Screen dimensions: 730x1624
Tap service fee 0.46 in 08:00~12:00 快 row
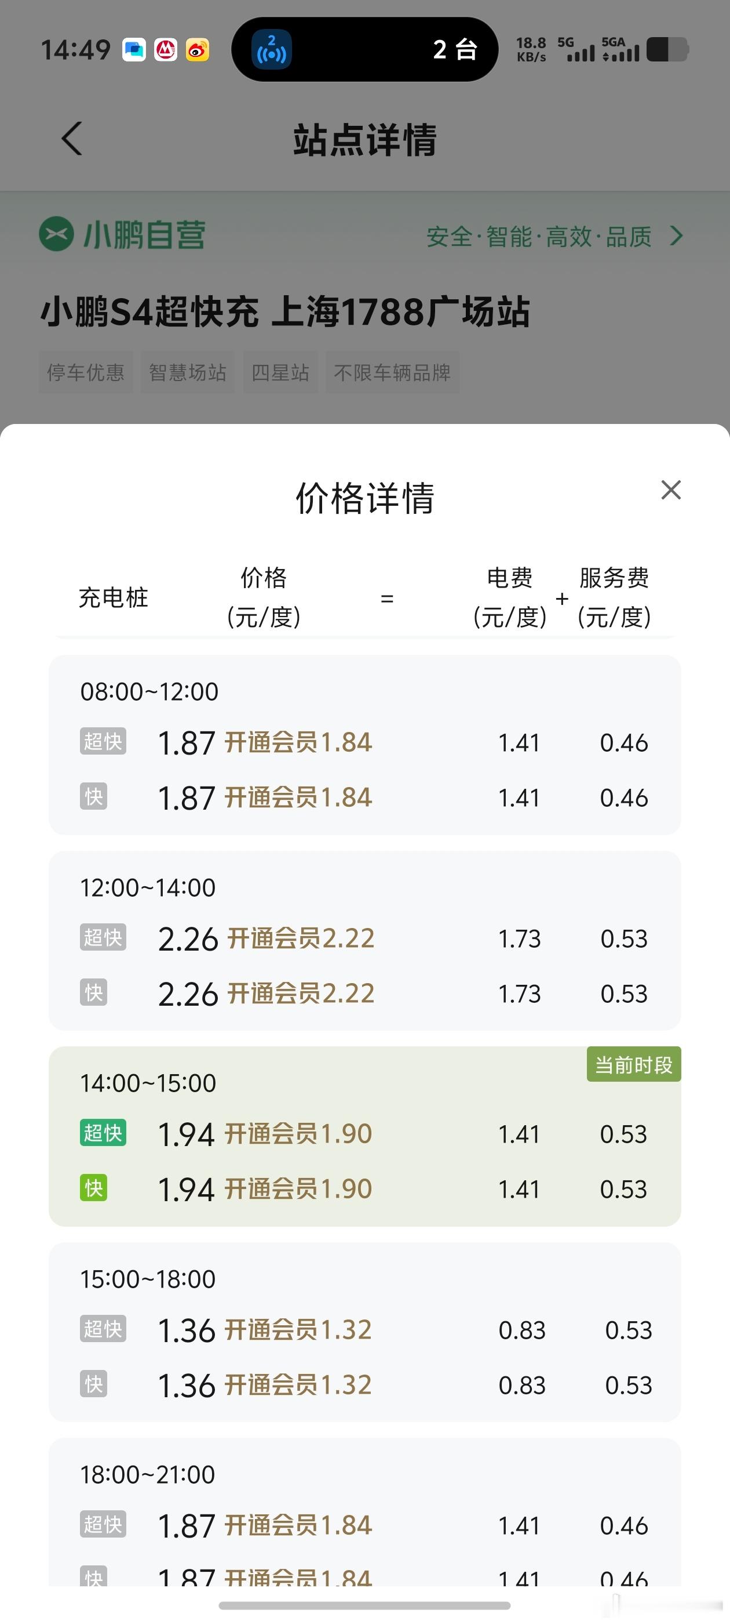pos(623,798)
